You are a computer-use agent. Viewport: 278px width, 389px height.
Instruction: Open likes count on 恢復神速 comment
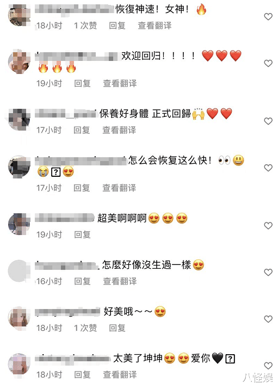pyautogui.click(x=85, y=26)
